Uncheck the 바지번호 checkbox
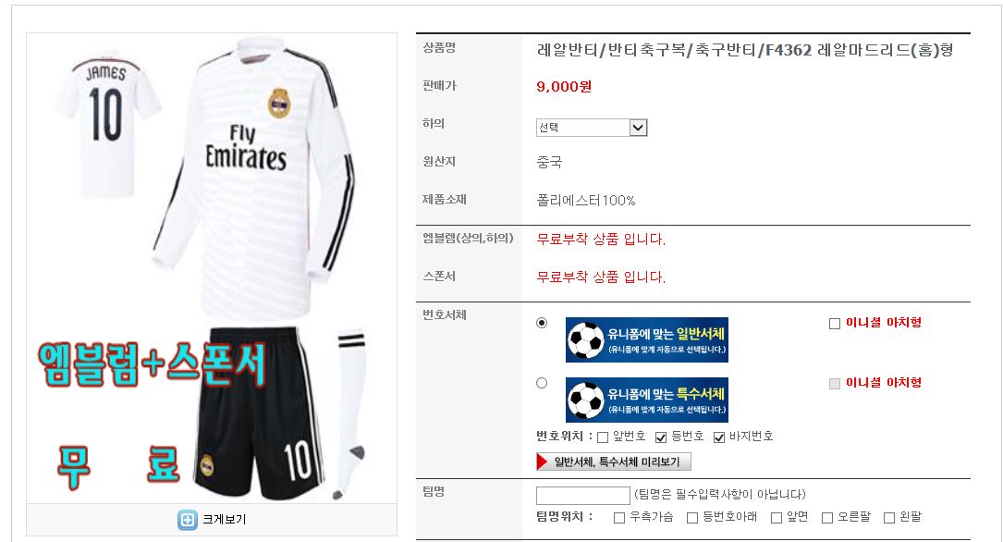 (719, 437)
